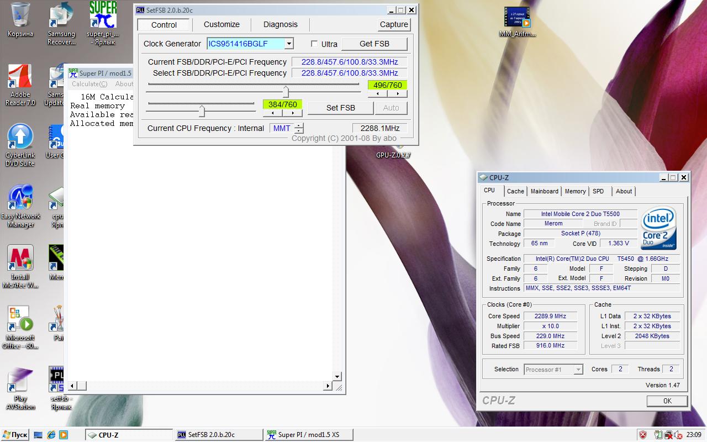Click OK button in CPU-Z
This screenshot has height=442, width=707.
pyautogui.click(x=667, y=401)
